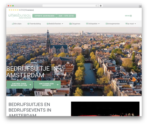
Task: Expand the Op maat dropdown arrow
Action: (135, 24)
